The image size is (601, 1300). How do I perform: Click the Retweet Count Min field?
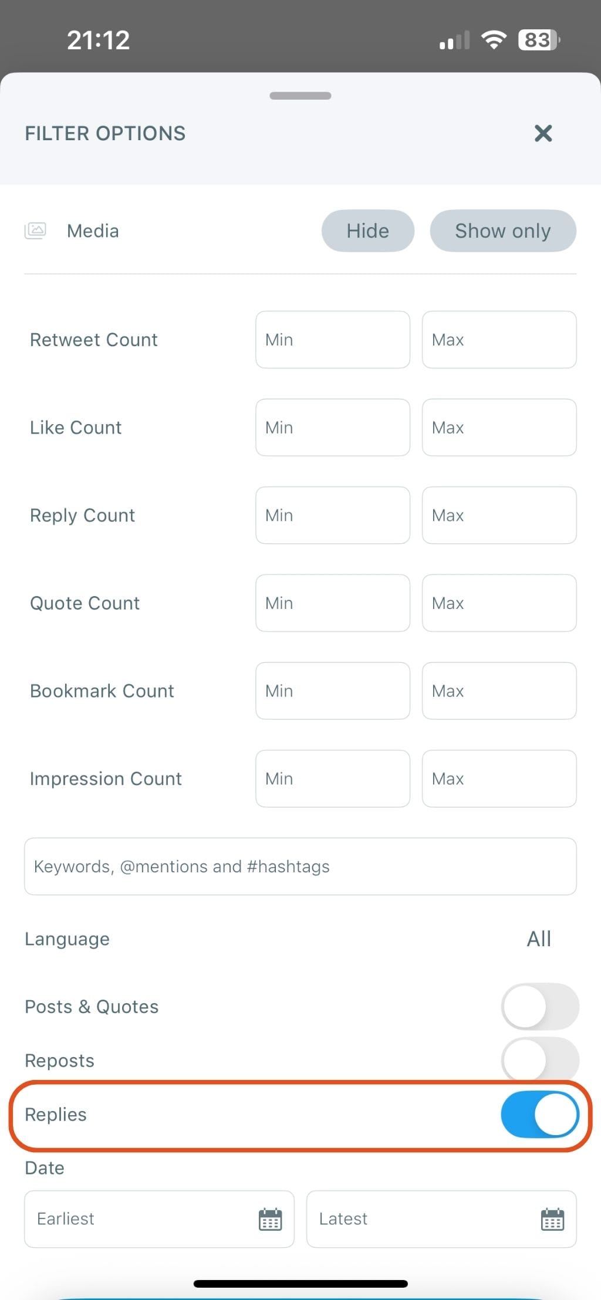point(332,340)
